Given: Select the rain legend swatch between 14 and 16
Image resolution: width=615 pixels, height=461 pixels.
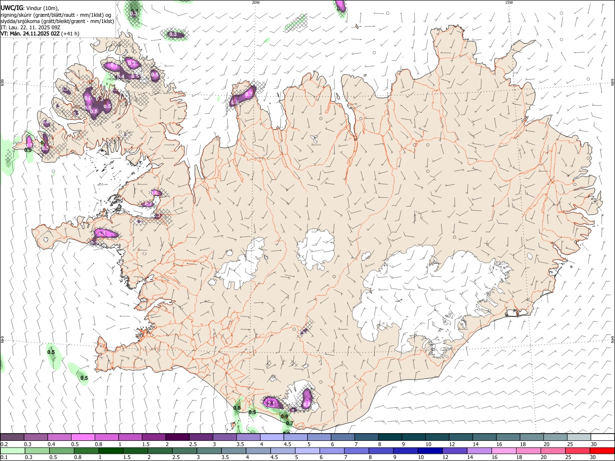Looking at the screenshot, I should [x=479, y=450].
